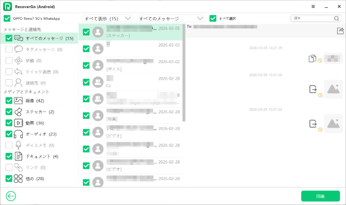Screen dimensions: 346x205
Task: Open the すべてのメッセージ filter dropdown
Action: click(171, 18)
